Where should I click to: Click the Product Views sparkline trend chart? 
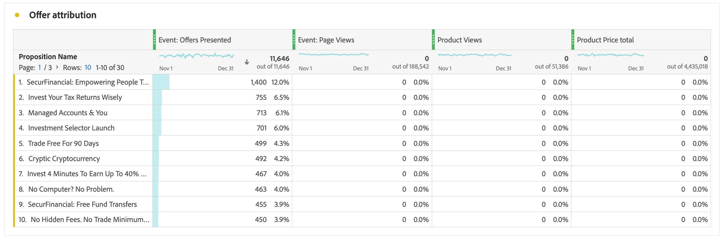475,55
